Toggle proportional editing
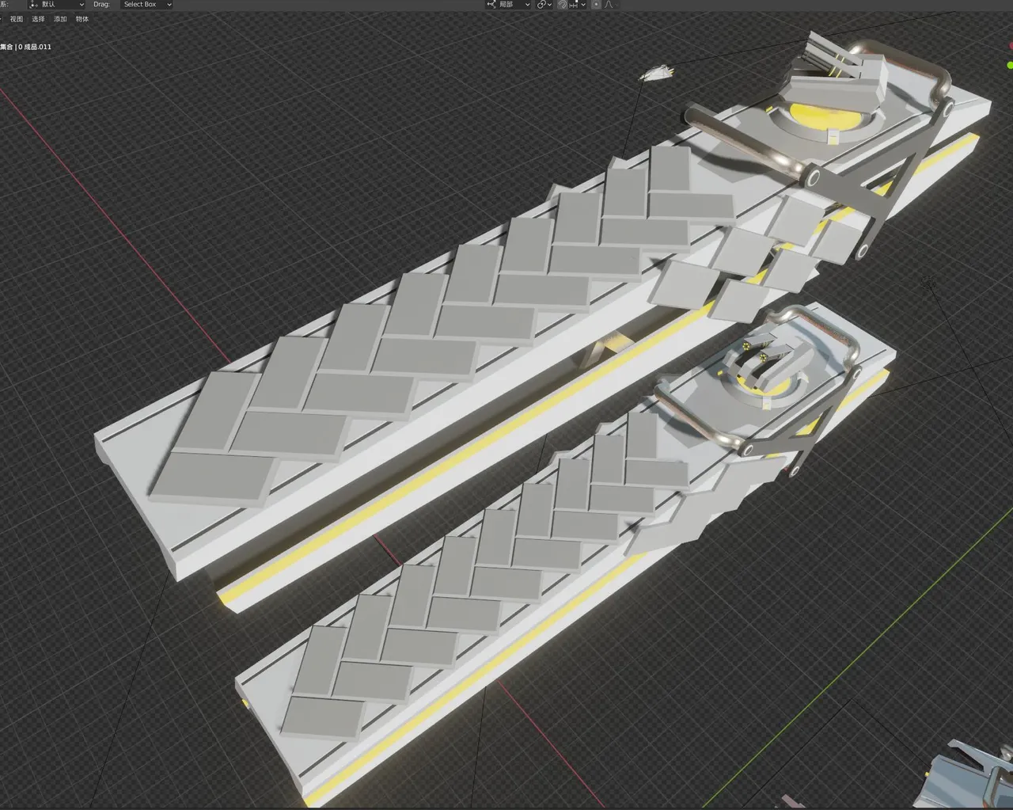 pos(596,5)
